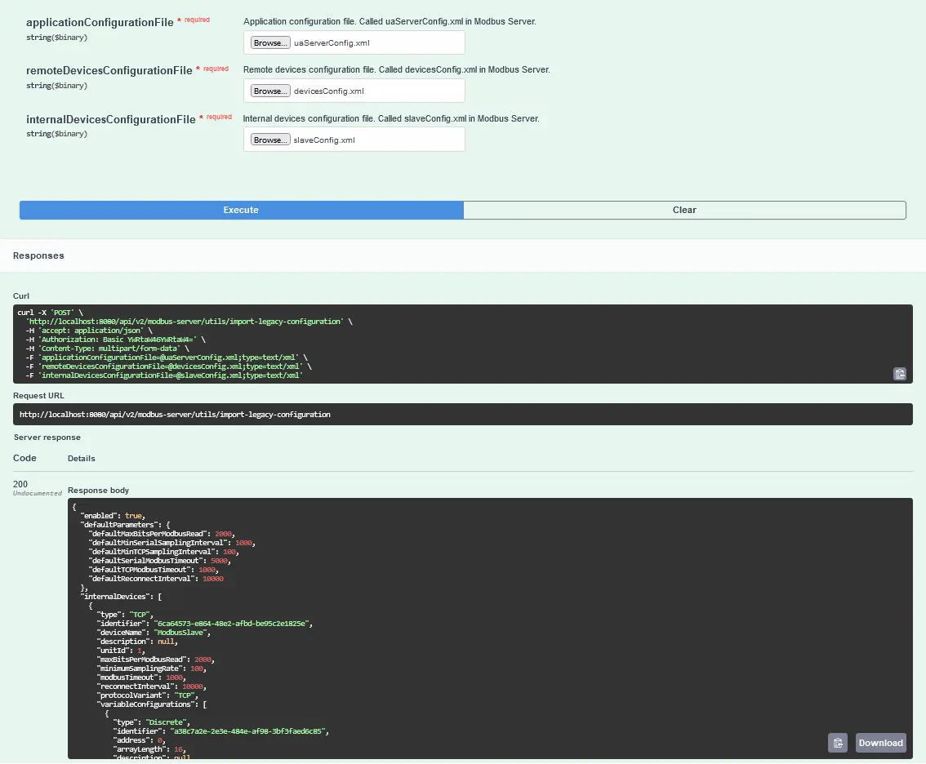Click the Responses section header
The image size is (926, 764).
pos(38,255)
